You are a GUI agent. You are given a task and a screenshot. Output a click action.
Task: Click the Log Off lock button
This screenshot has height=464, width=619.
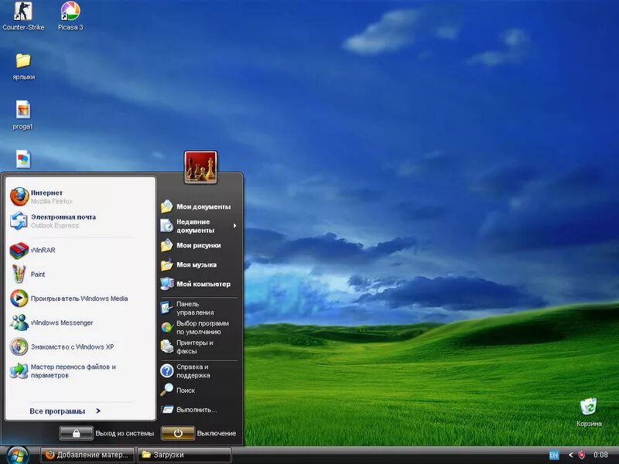[x=76, y=433]
